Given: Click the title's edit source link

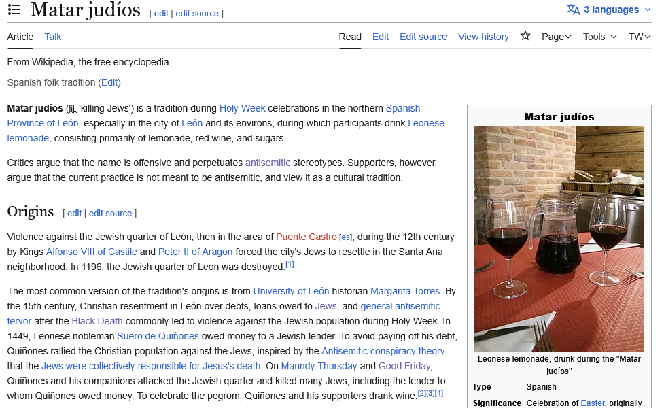Looking at the screenshot, I should tap(197, 14).
